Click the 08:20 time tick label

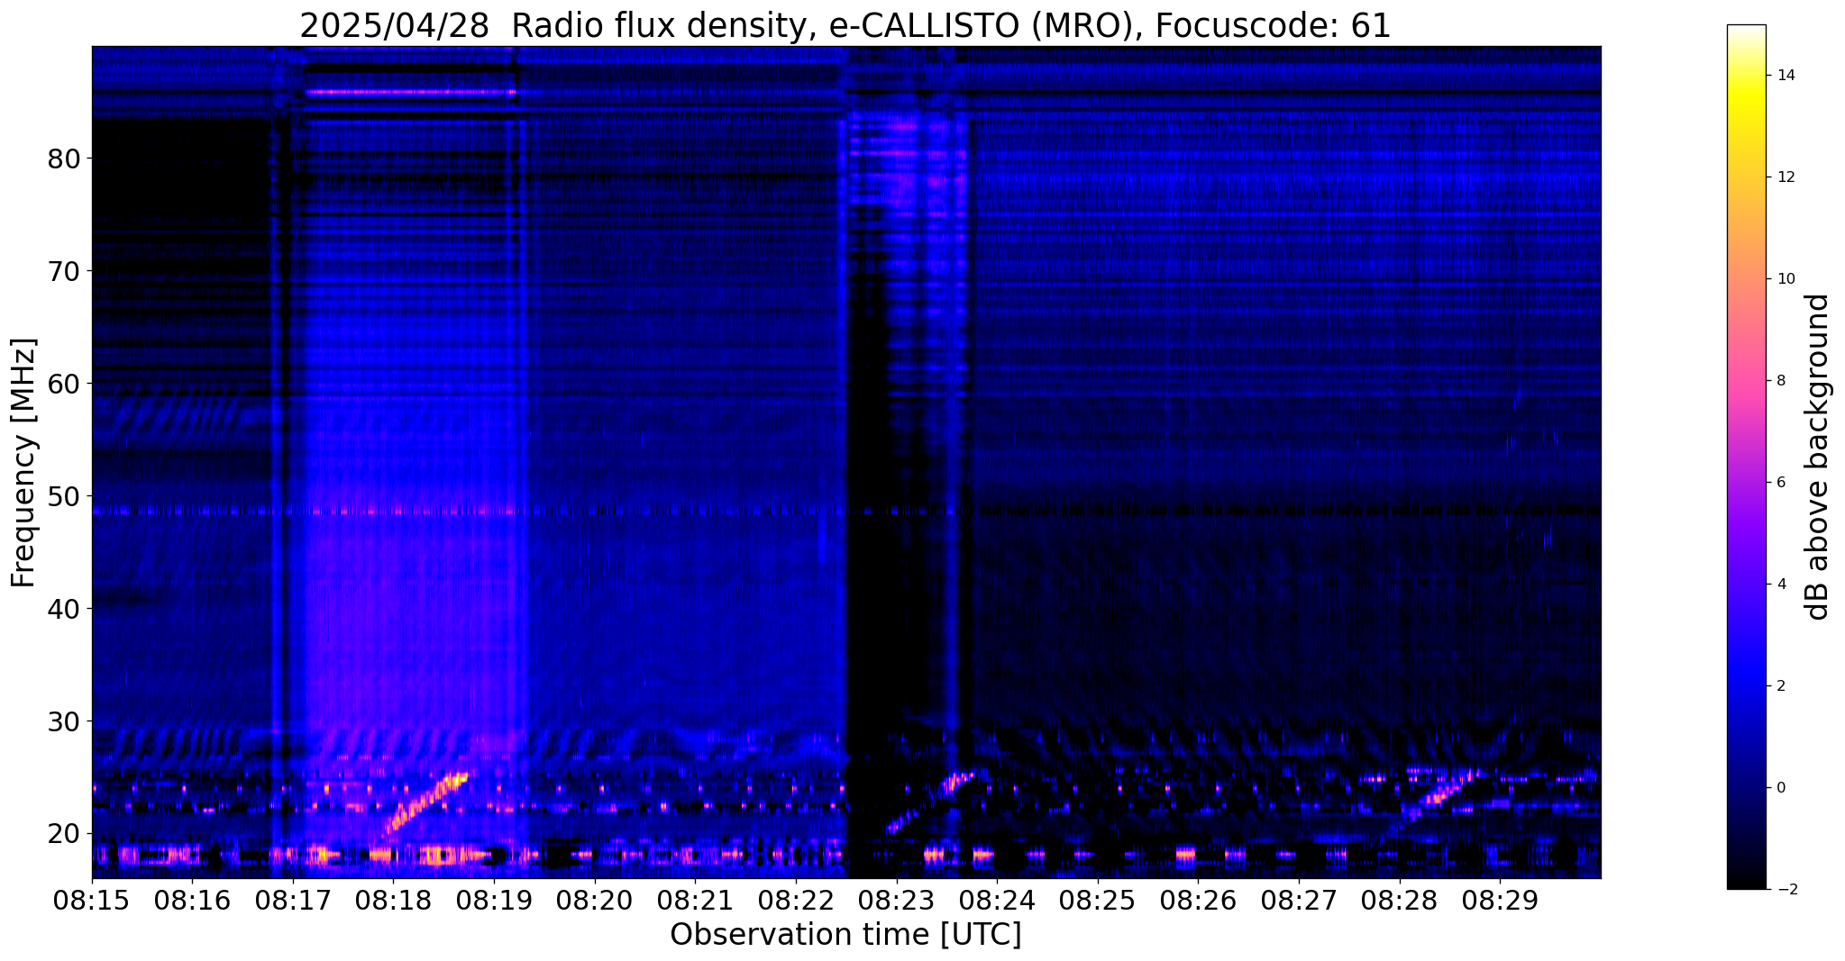(595, 900)
